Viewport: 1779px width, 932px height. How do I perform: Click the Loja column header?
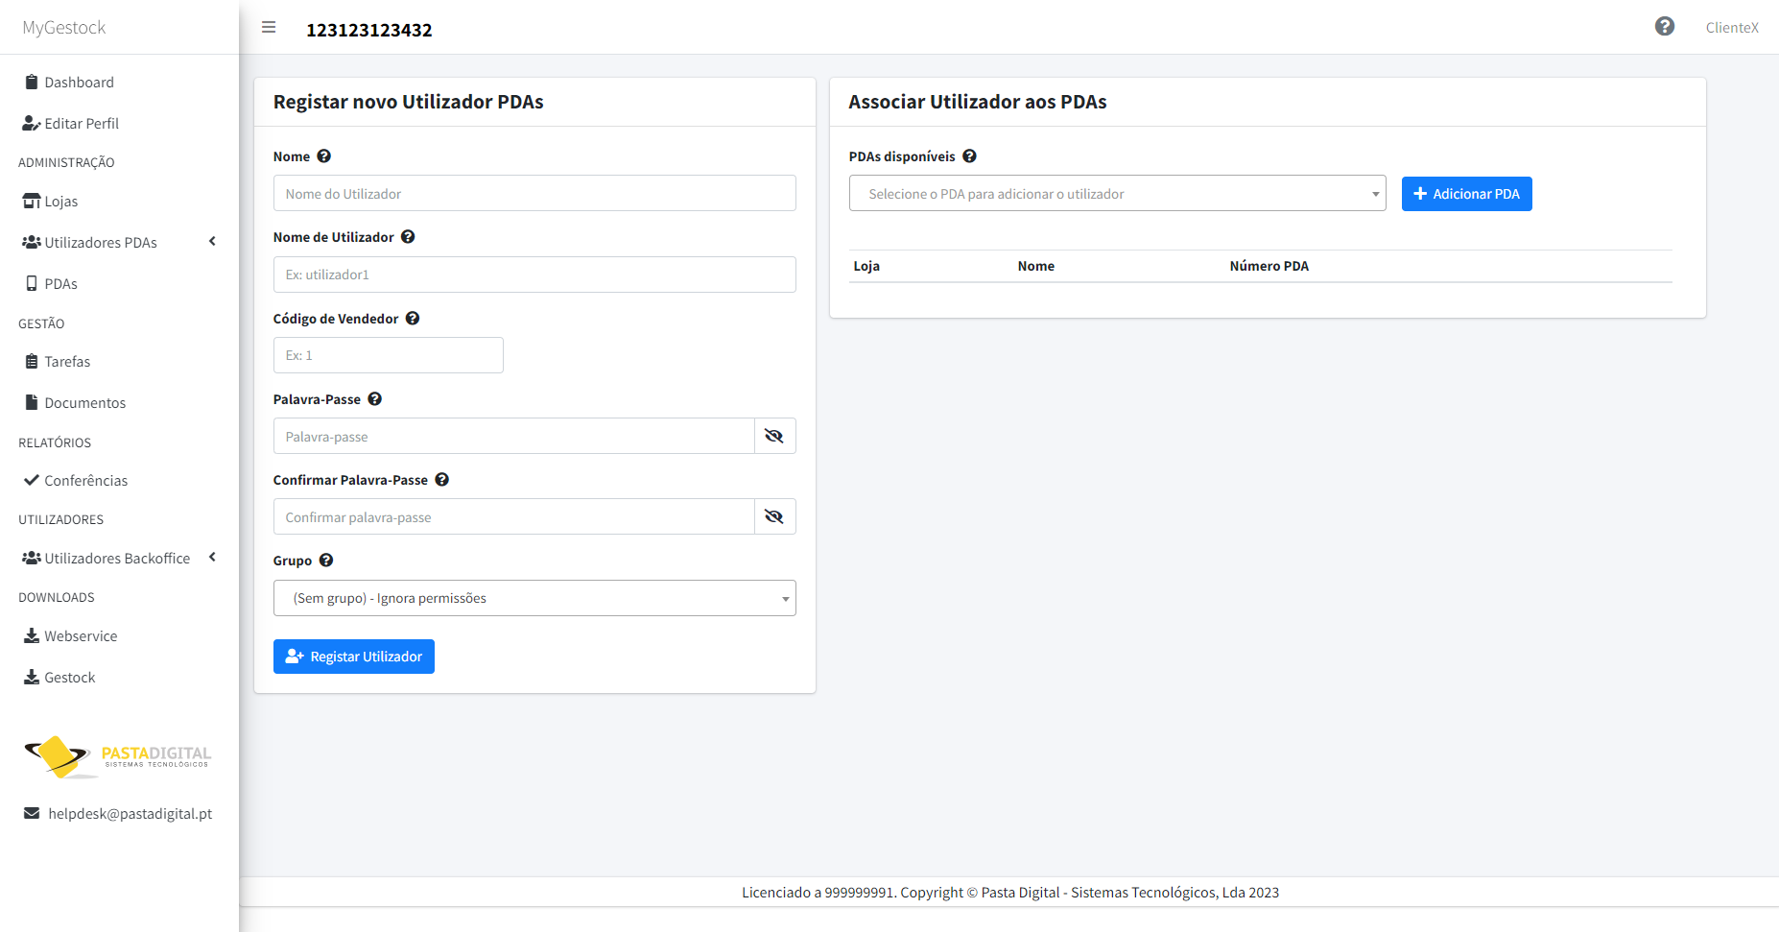click(x=866, y=266)
